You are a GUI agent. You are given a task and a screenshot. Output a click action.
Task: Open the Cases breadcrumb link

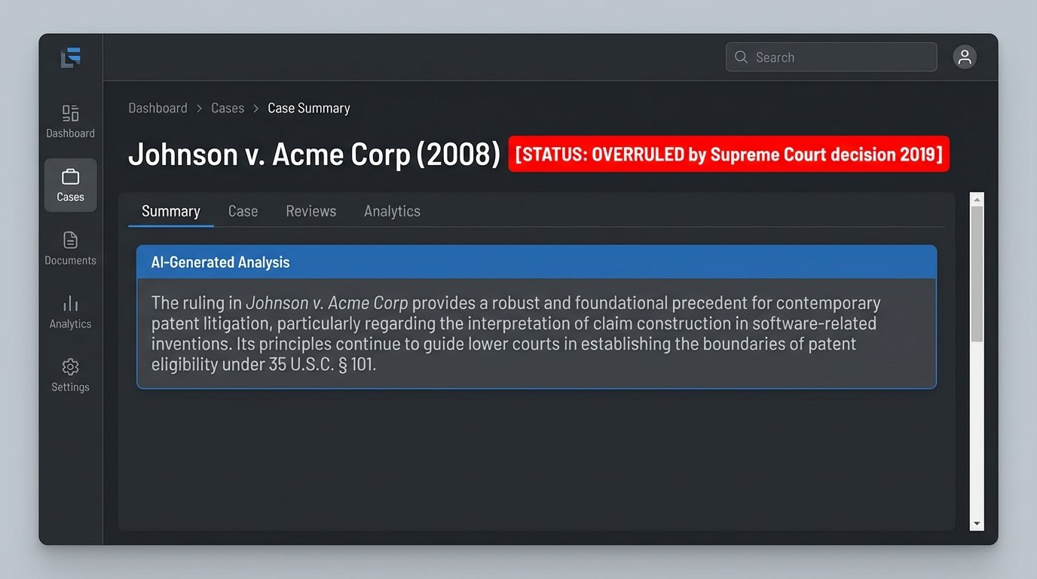click(228, 108)
